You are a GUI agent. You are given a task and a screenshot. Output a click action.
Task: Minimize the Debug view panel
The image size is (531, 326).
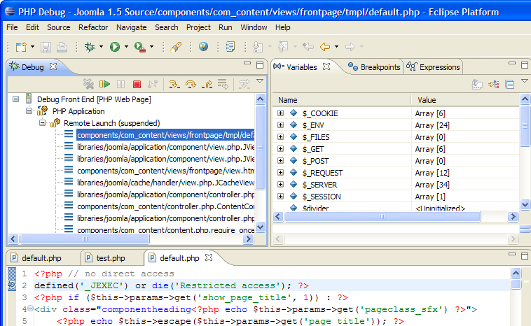pyautogui.click(x=247, y=63)
